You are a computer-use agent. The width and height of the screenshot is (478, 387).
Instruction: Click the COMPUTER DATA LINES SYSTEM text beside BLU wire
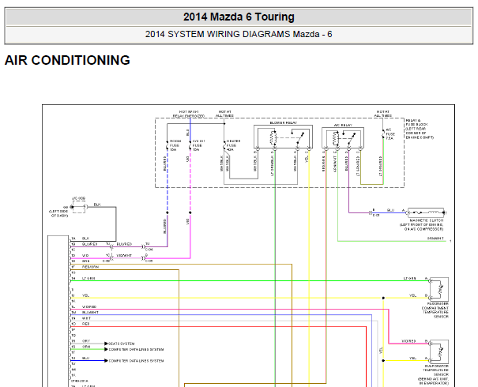click(x=136, y=361)
